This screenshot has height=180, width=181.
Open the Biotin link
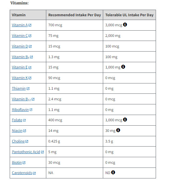pyautogui.click(x=17, y=162)
